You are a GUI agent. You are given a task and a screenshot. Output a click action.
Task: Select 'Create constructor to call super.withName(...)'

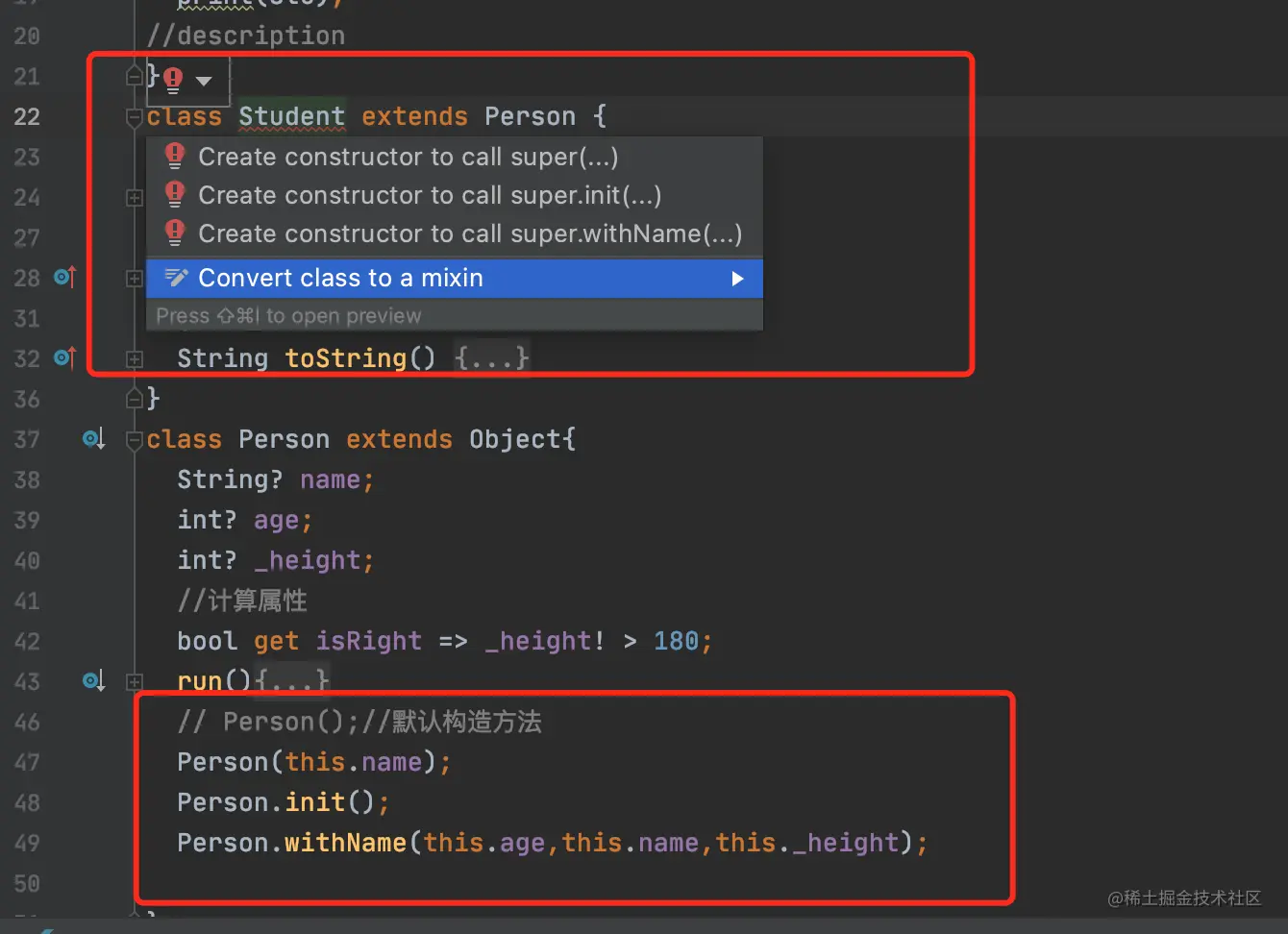point(455,233)
